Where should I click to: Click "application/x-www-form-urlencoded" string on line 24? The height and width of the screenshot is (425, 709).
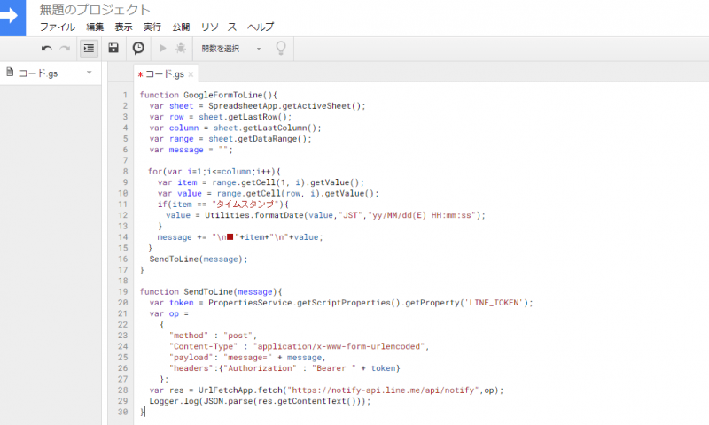(339, 346)
